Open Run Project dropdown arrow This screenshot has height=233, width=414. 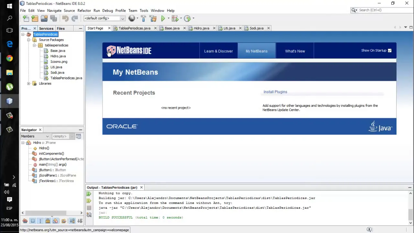(x=169, y=18)
